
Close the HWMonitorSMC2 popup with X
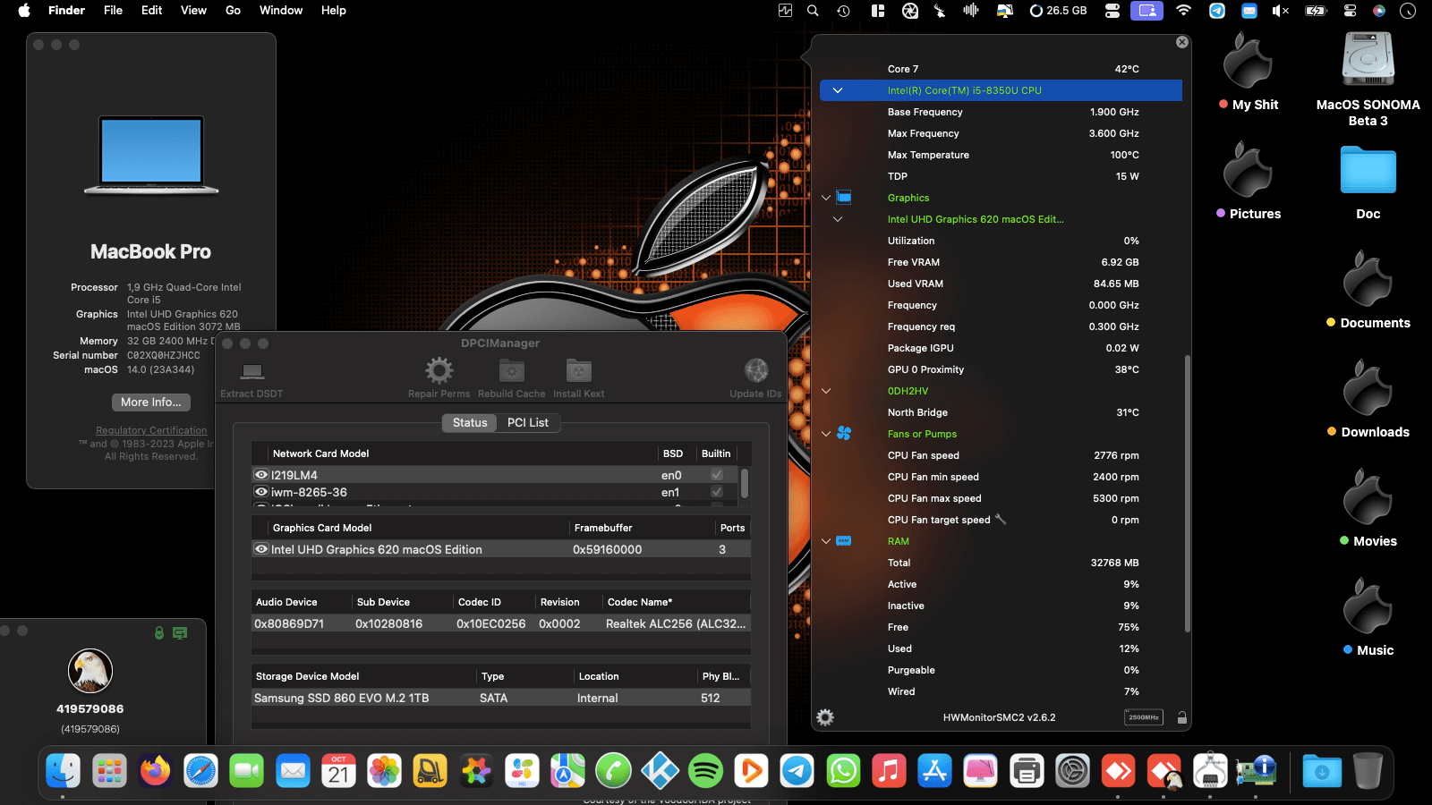[x=1181, y=42]
